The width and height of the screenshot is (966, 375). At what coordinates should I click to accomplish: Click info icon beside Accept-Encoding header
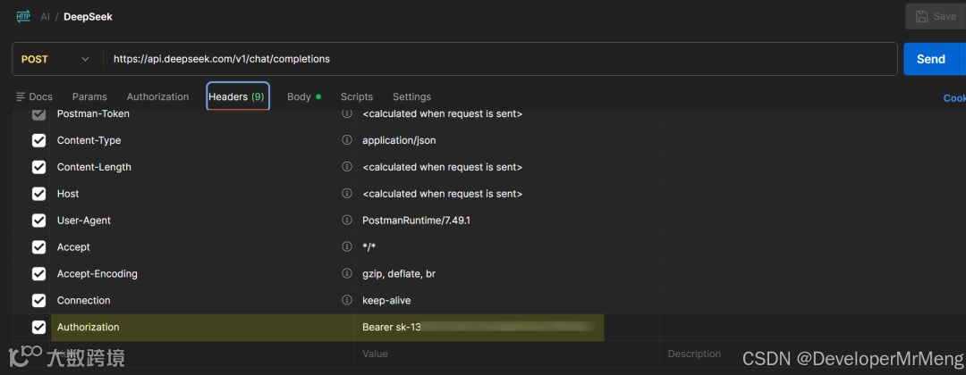347,274
